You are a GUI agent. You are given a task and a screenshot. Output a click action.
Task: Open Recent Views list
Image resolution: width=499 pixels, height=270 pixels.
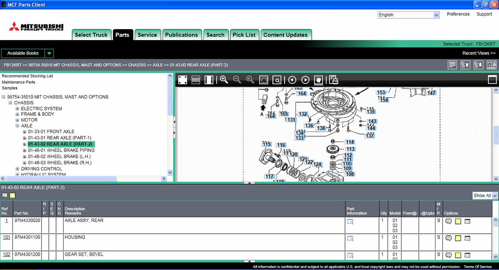pyautogui.click(x=479, y=53)
